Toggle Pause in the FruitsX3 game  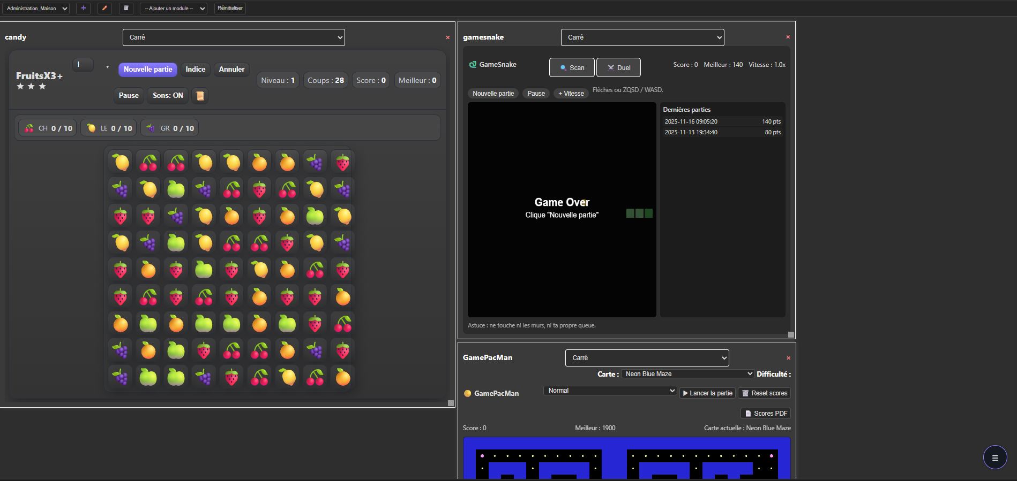pyautogui.click(x=129, y=96)
